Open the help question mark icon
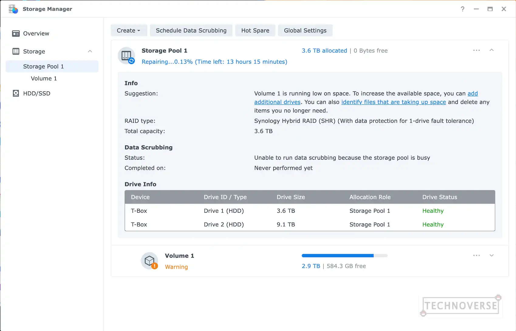Image resolution: width=516 pixels, height=331 pixels. (463, 9)
